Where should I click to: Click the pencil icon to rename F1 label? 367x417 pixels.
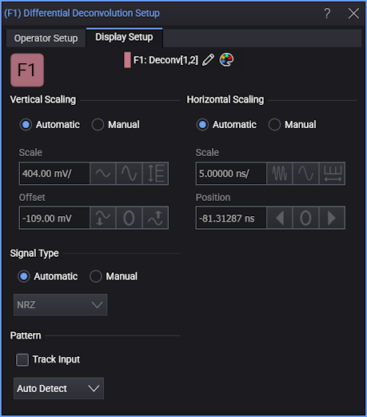tap(208, 60)
